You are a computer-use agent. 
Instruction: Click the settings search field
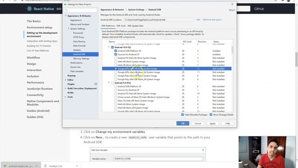[x=81, y=10]
